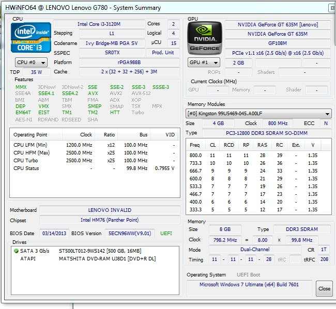This screenshot has width=336, height=309.
Task: Click the 8 GB total memory size
Action: [x=225, y=229]
